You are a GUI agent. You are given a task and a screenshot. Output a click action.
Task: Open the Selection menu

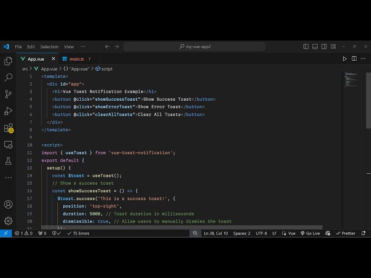click(49, 46)
